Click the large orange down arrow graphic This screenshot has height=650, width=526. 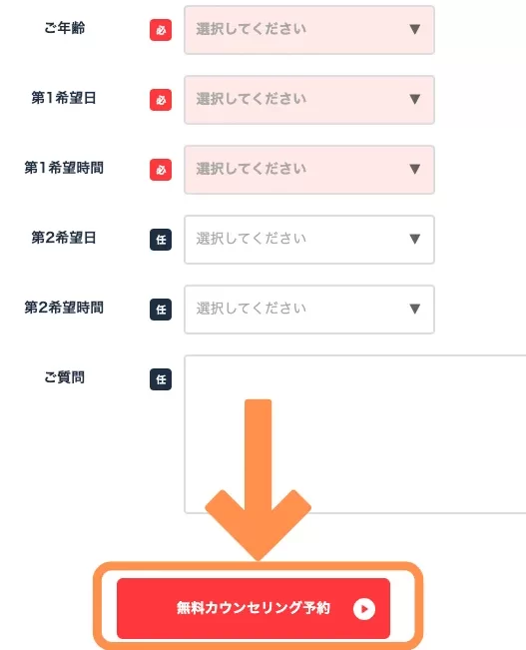pyautogui.click(x=259, y=479)
